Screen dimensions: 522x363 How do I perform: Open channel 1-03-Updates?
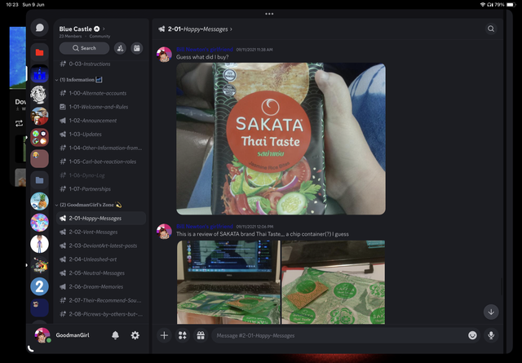pos(101,135)
